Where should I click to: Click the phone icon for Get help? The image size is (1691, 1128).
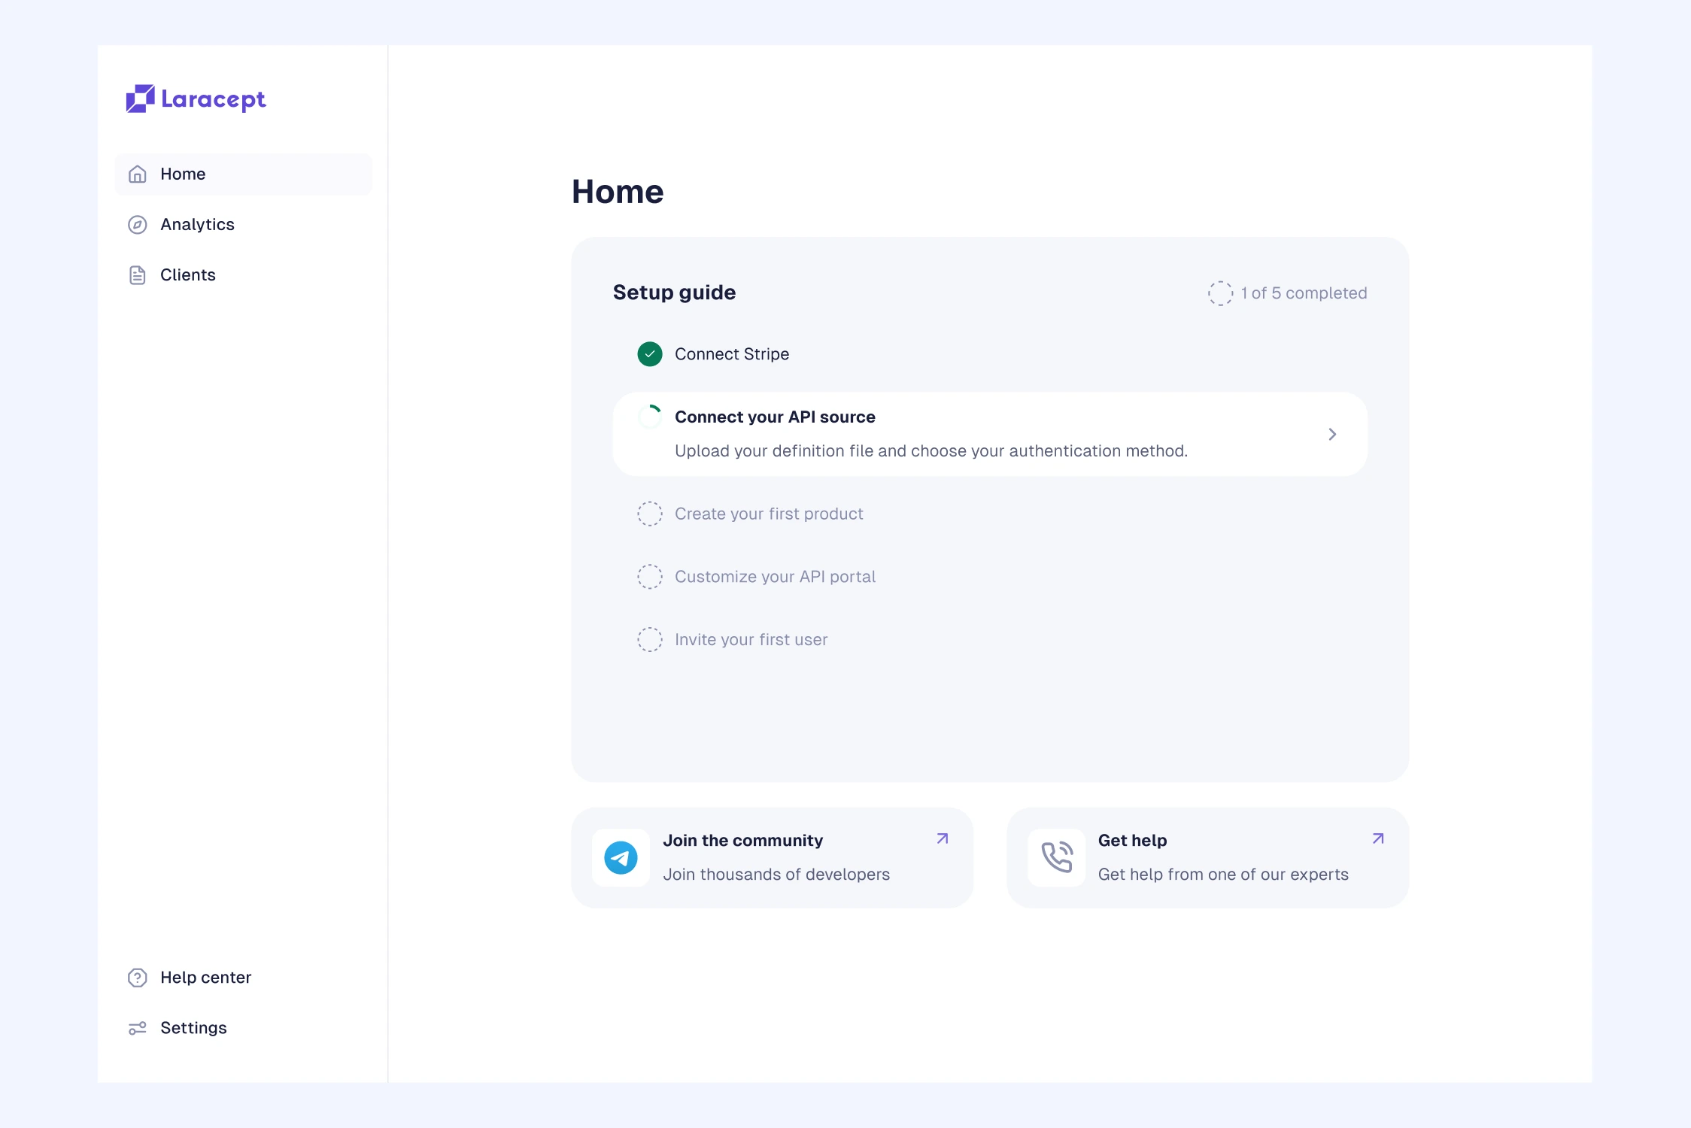pos(1057,858)
